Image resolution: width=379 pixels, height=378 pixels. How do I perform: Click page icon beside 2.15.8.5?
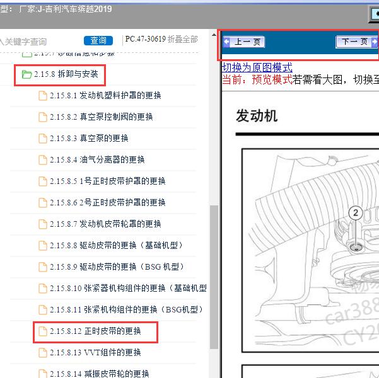pyautogui.click(x=43, y=181)
